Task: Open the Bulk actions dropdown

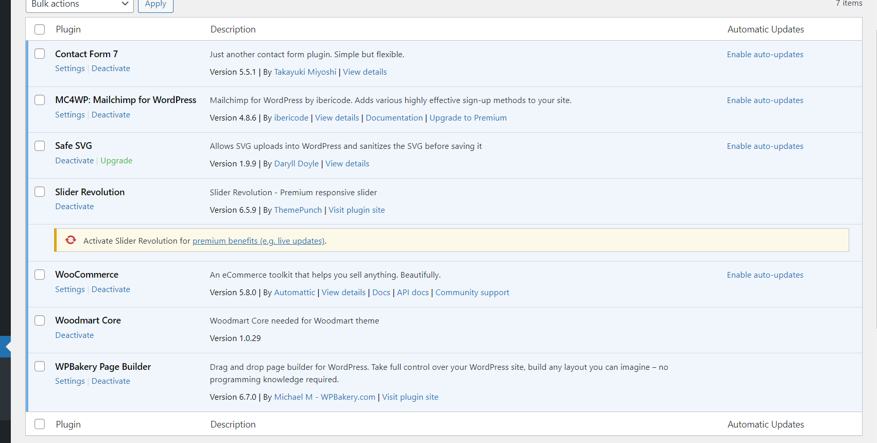Action: tap(79, 5)
